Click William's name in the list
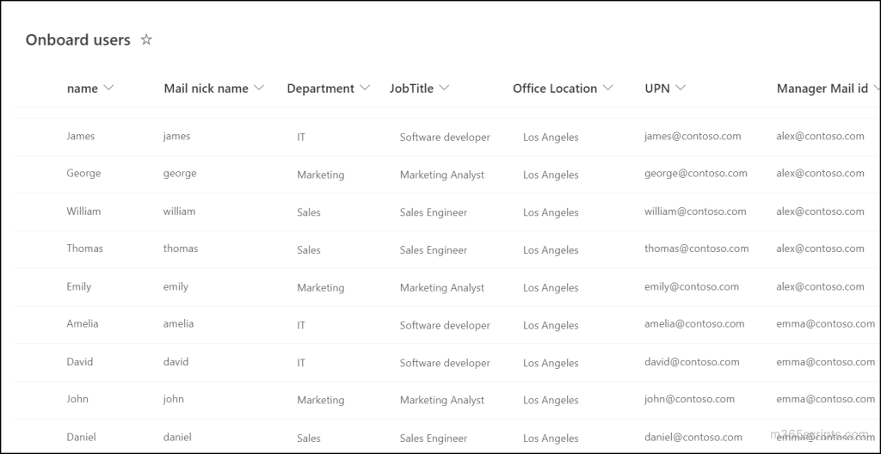The height and width of the screenshot is (454, 881). tap(83, 211)
